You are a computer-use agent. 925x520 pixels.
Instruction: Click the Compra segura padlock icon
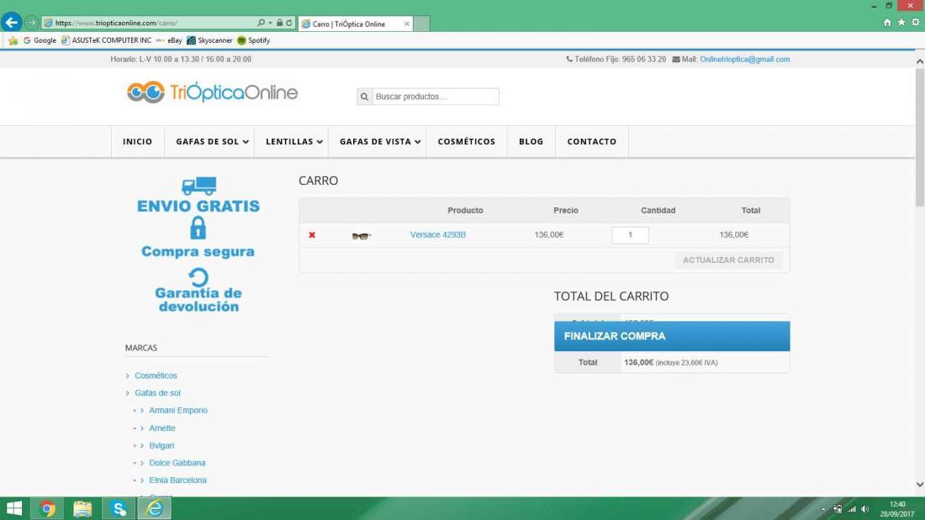pos(198,228)
